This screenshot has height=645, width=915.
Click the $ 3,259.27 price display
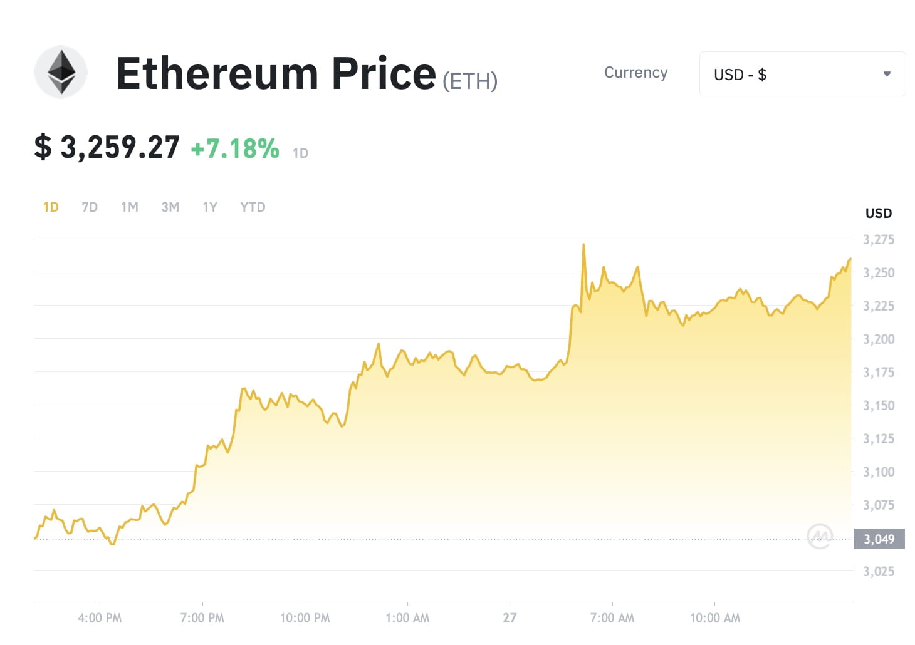pos(107,148)
